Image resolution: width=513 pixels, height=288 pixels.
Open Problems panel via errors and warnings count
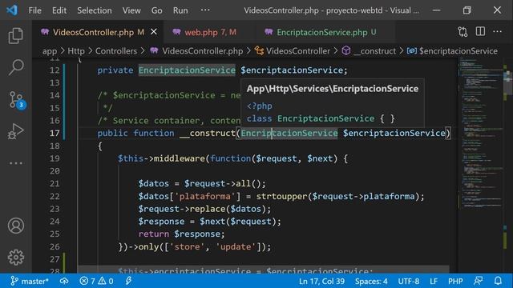click(x=96, y=281)
